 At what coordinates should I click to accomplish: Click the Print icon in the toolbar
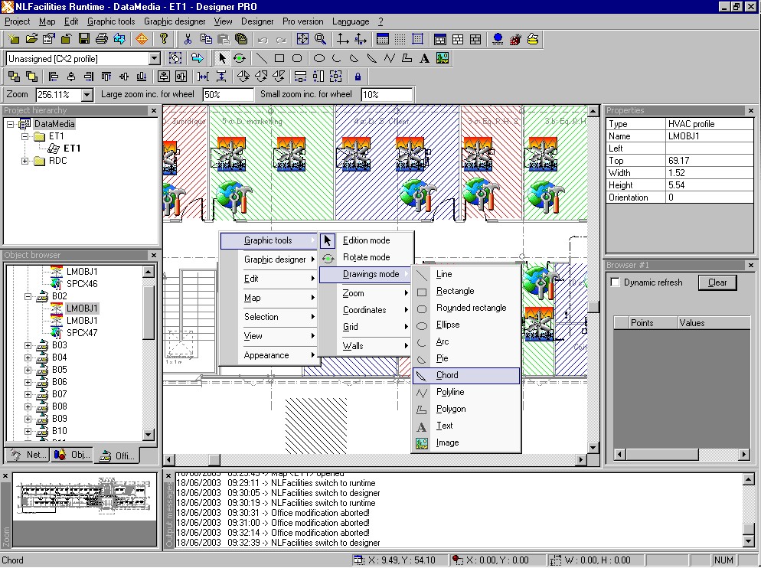point(101,39)
